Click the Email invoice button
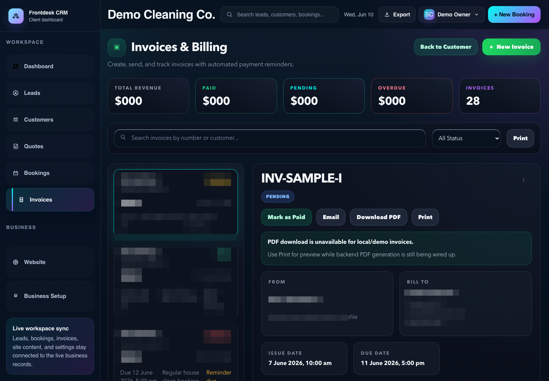 click(331, 217)
